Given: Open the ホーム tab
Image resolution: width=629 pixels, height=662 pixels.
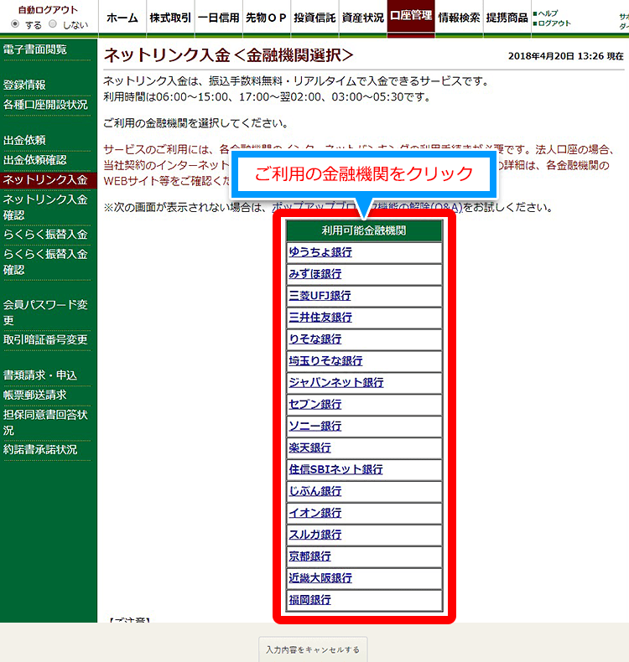Looking at the screenshot, I should (122, 18).
